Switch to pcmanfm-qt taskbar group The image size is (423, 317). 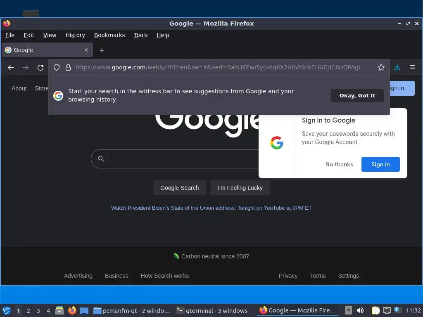click(132, 310)
